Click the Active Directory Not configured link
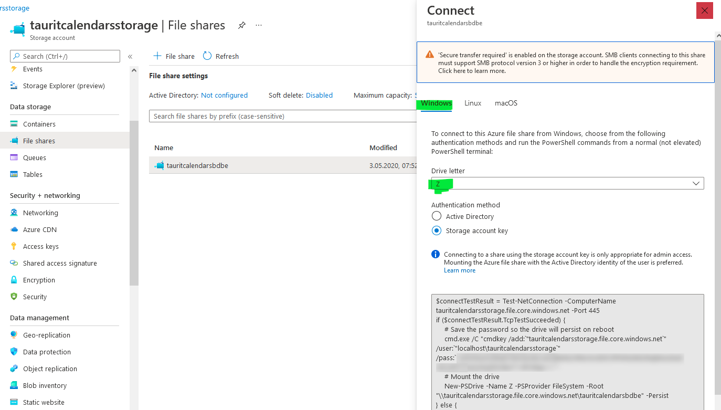The height and width of the screenshot is (410, 721). [x=224, y=96]
